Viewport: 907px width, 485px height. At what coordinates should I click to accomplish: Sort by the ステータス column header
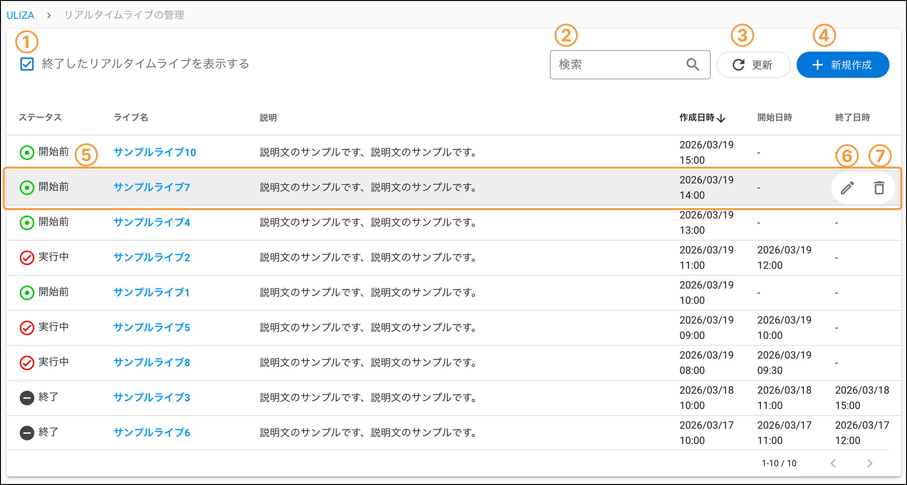point(40,118)
